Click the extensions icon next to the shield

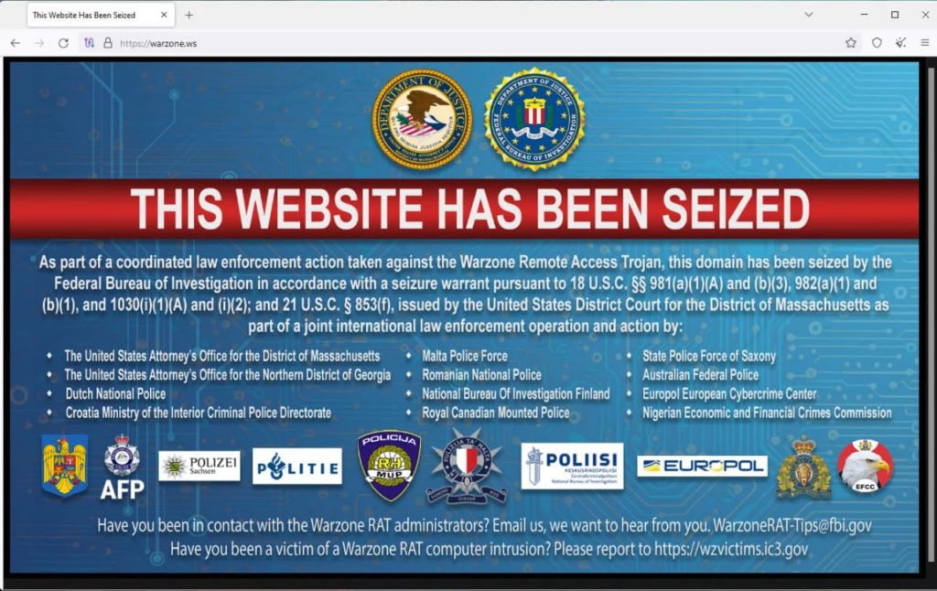(900, 43)
